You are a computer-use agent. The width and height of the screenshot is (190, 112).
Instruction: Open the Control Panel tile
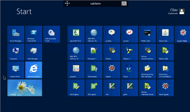(x=16, y=70)
